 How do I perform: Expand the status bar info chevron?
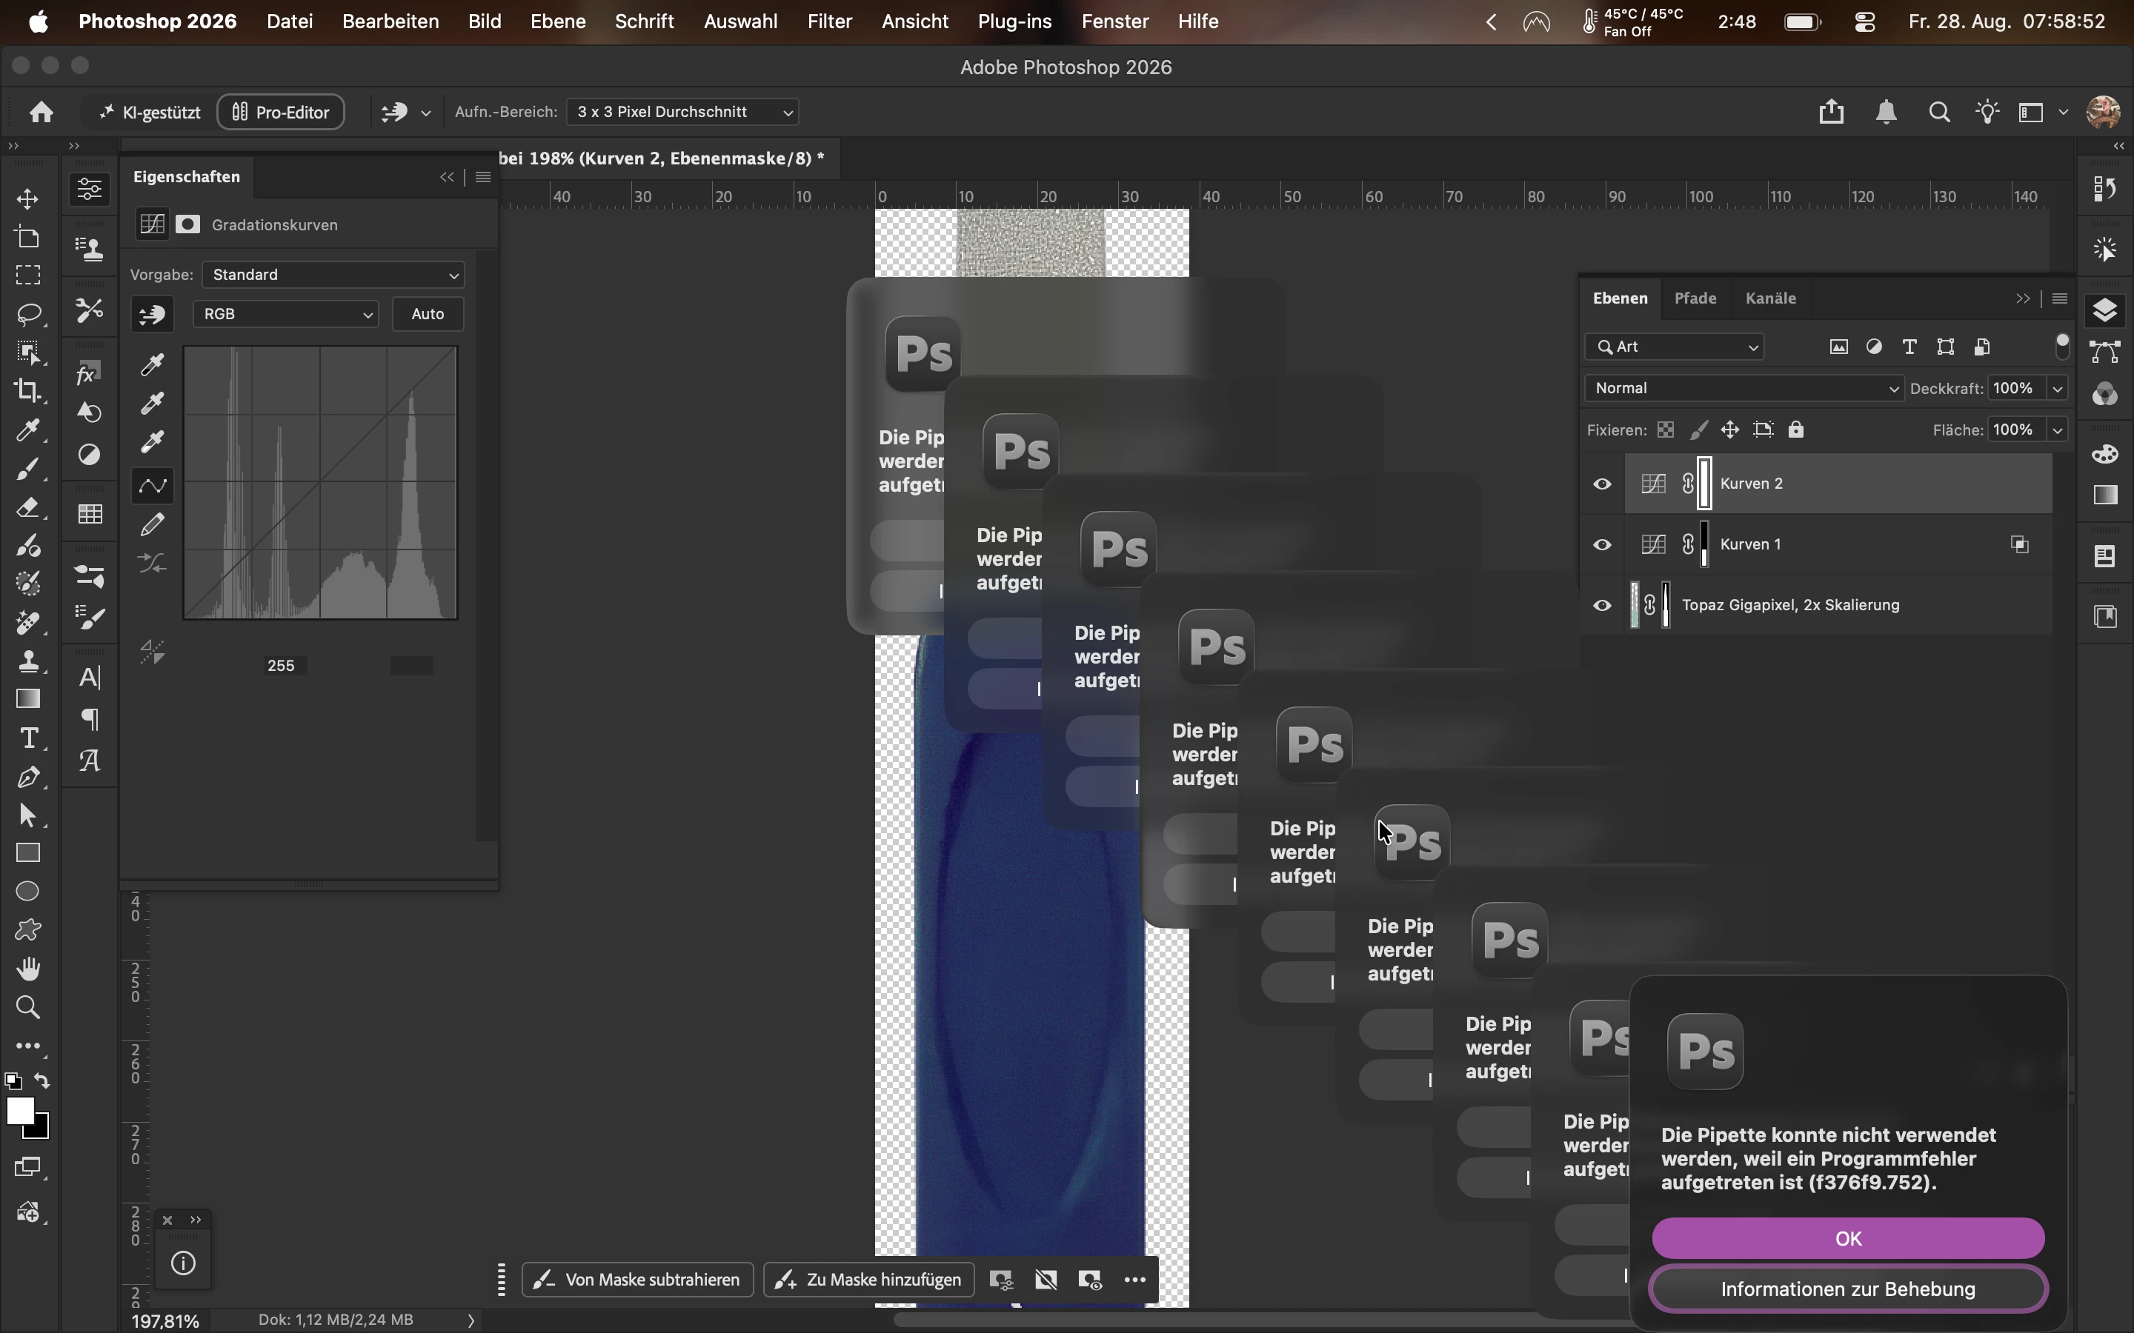[x=471, y=1320]
